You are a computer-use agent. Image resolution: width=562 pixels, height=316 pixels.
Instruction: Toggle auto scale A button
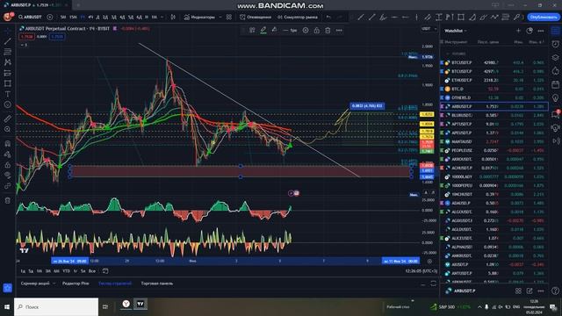point(426,193)
